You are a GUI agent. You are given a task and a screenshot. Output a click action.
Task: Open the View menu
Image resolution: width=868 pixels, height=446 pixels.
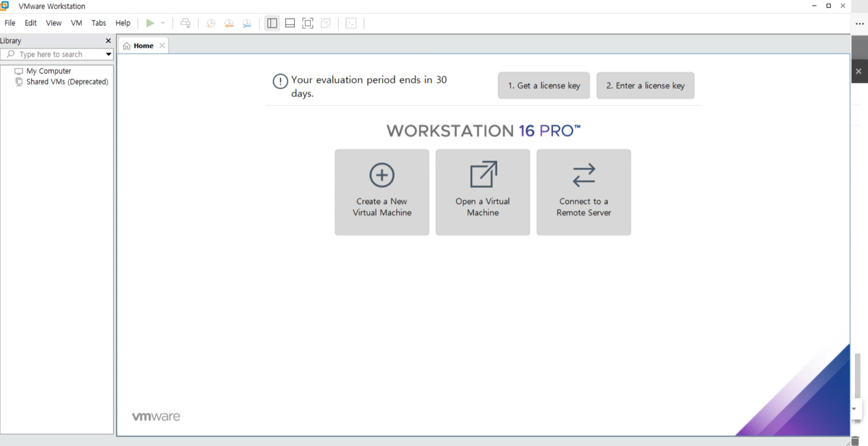point(53,23)
